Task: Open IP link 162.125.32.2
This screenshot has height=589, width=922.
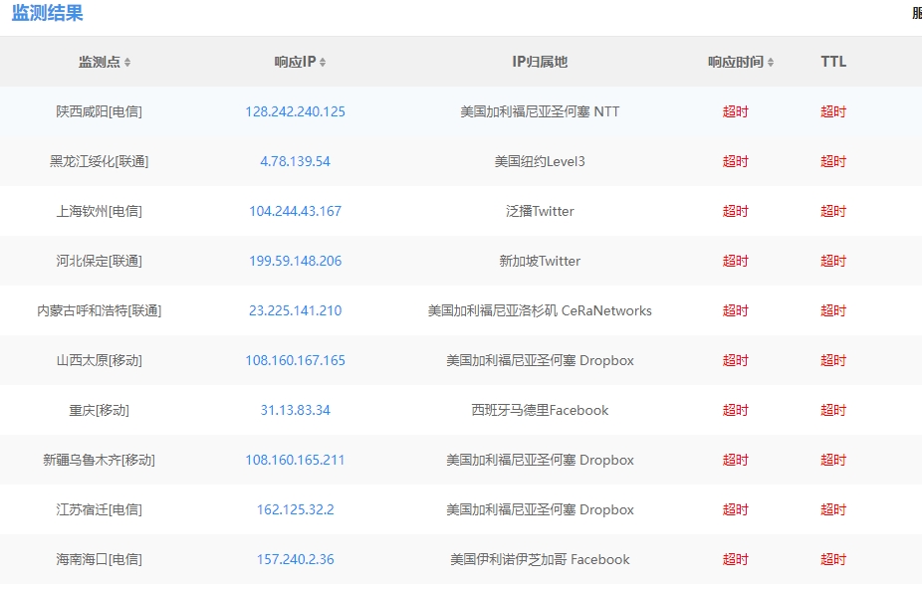Action: pos(295,509)
